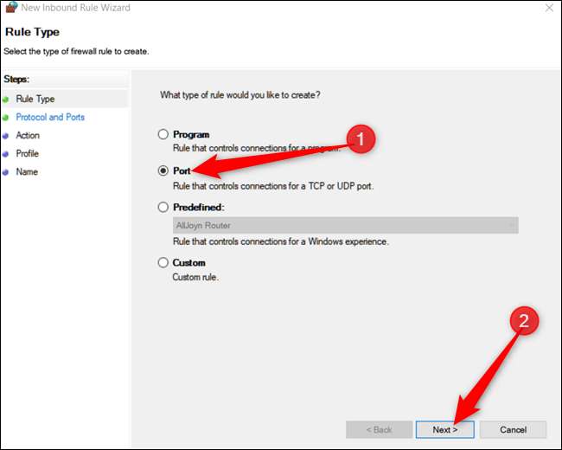Screen dimensions: 562x450
Task: Click the firewall wizard title bar icon
Action: pos(10,8)
